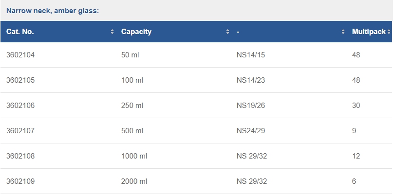Click the Narrow neck, amber glass heading

click(x=53, y=10)
